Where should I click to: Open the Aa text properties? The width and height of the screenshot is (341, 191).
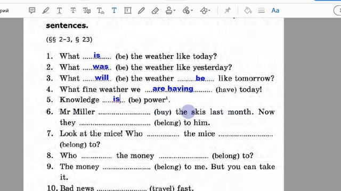click(275, 11)
